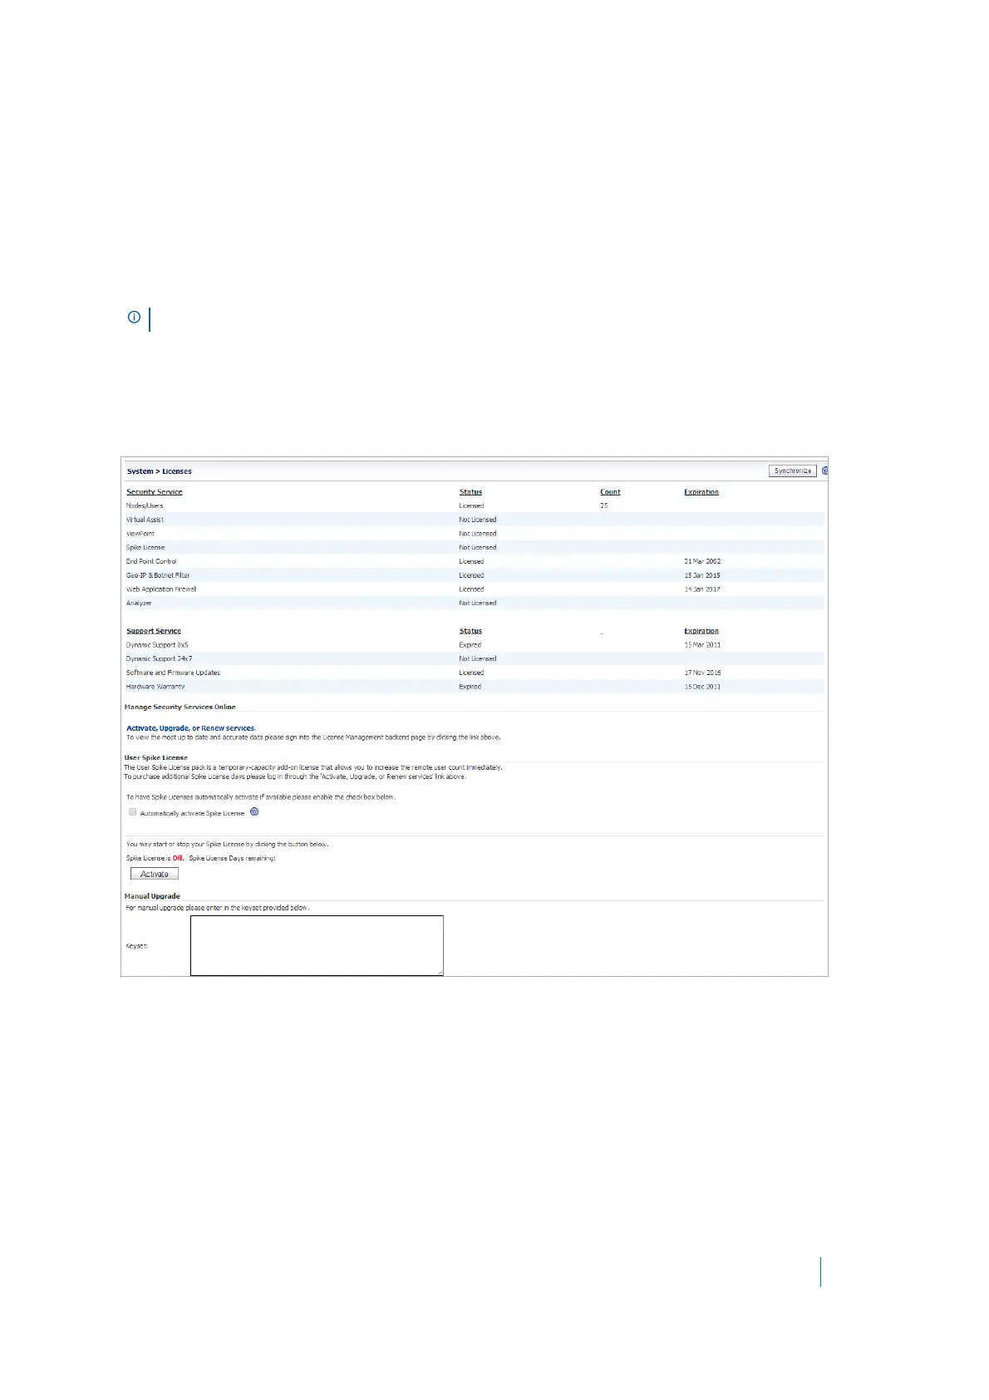Click Not Licensed status for Analyzer
This screenshot has width=989, height=1400.
478,603
